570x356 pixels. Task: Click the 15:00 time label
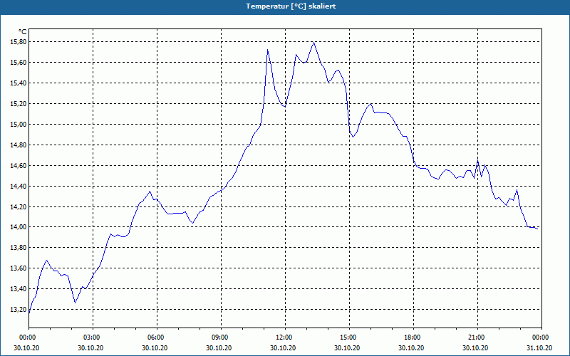pyautogui.click(x=349, y=337)
